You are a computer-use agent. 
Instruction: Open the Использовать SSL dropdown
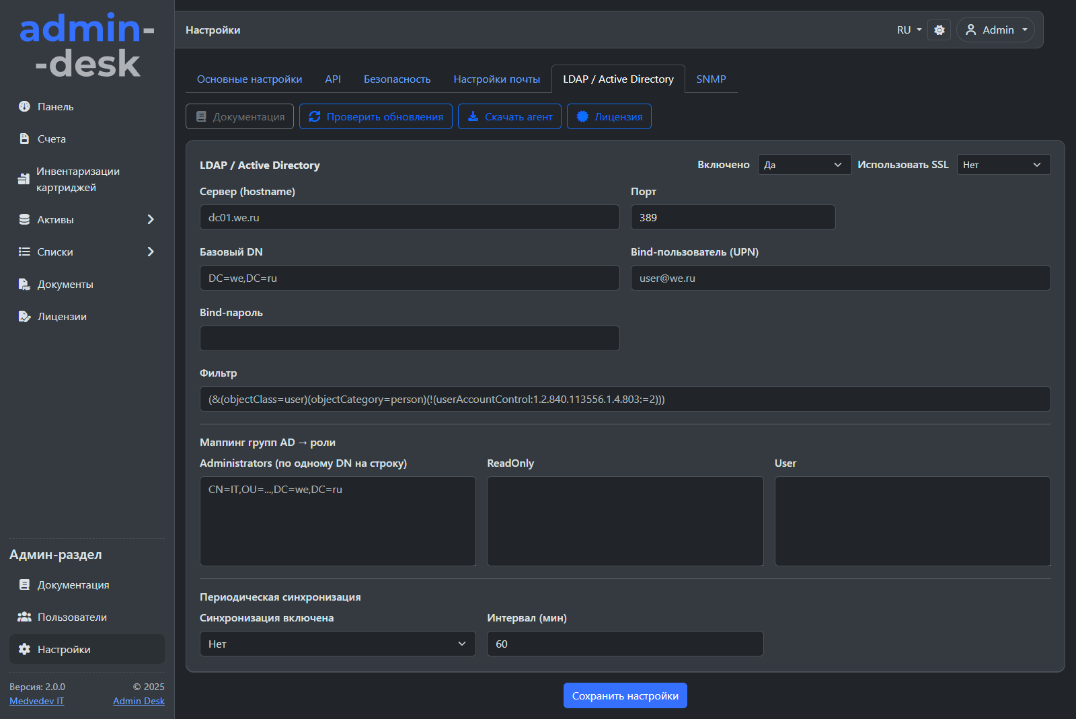click(x=1003, y=165)
